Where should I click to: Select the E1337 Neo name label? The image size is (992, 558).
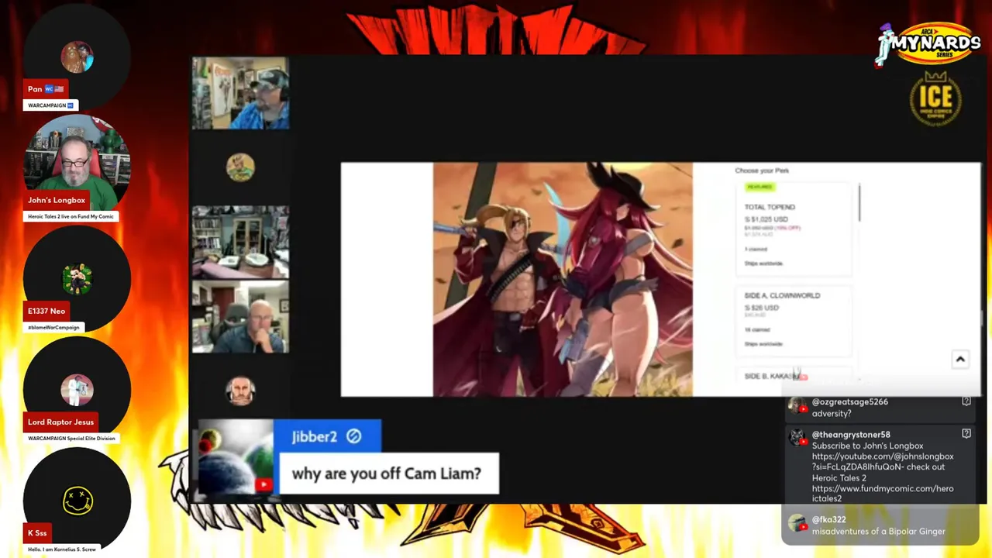click(46, 311)
